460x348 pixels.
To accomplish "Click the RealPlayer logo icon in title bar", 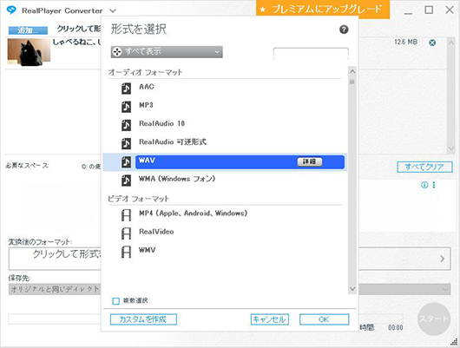I will (11, 10).
